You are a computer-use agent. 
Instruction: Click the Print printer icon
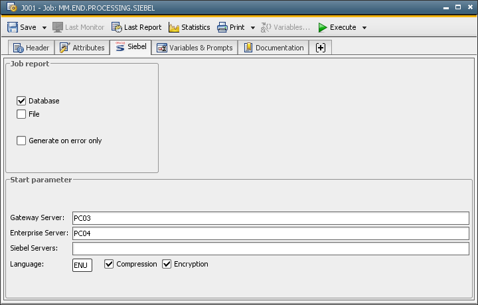(x=222, y=27)
